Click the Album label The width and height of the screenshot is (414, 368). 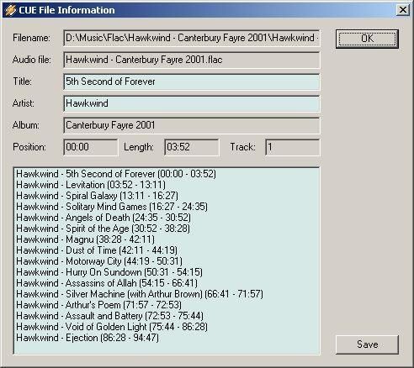pos(26,125)
